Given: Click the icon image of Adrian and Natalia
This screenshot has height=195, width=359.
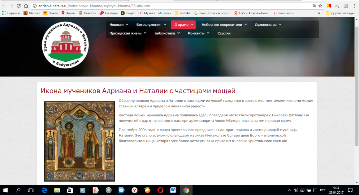Looking at the screenshot, I should [80, 141].
